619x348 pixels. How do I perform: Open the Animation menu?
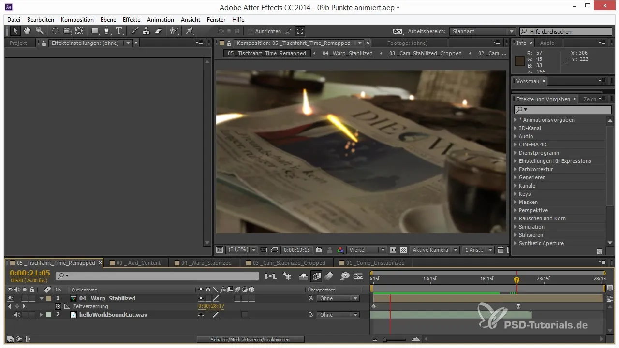pyautogui.click(x=161, y=20)
